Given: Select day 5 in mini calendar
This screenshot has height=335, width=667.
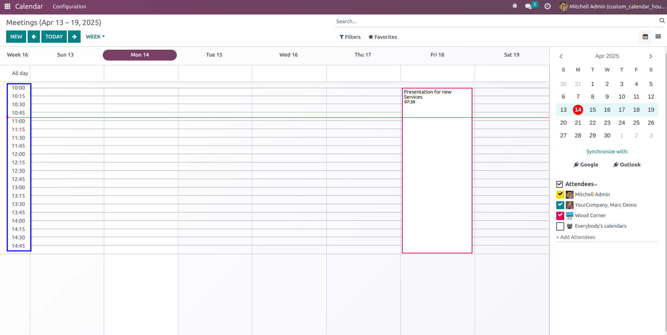Looking at the screenshot, I should [x=651, y=84].
